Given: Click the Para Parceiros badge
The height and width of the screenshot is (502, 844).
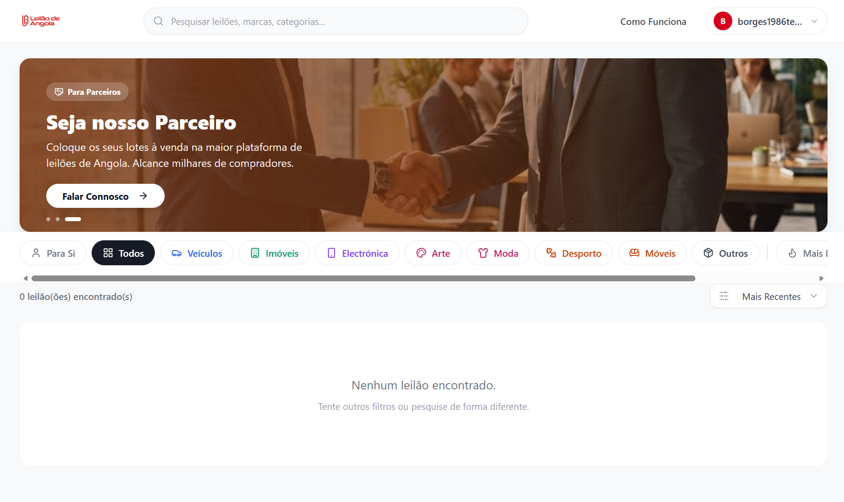Looking at the screenshot, I should point(87,92).
